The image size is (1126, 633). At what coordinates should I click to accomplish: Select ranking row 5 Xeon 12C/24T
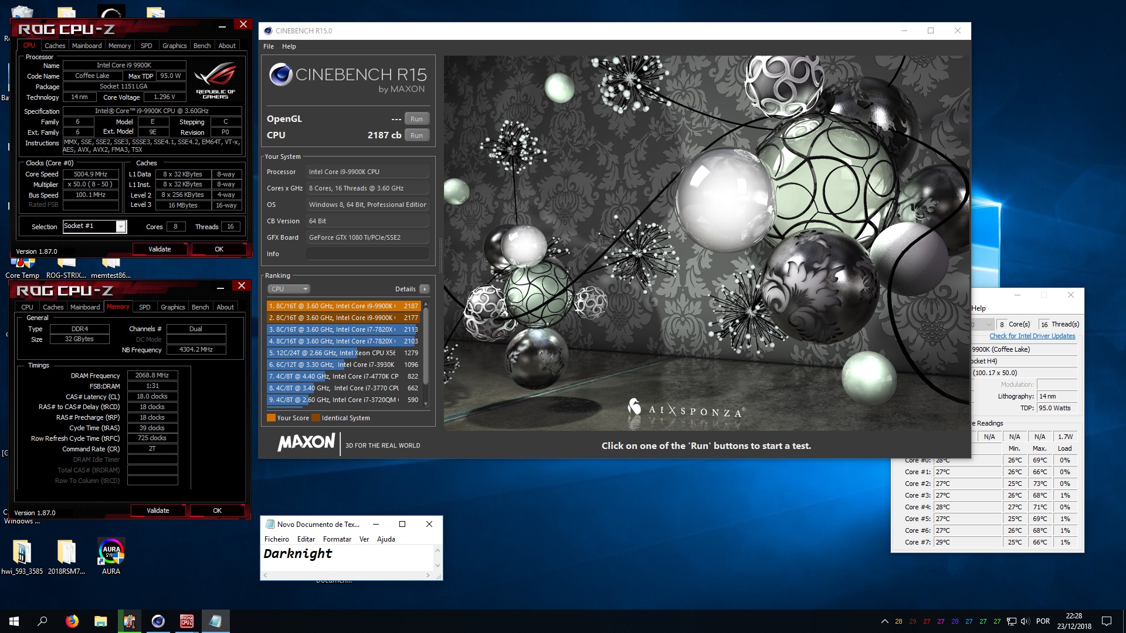344,353
